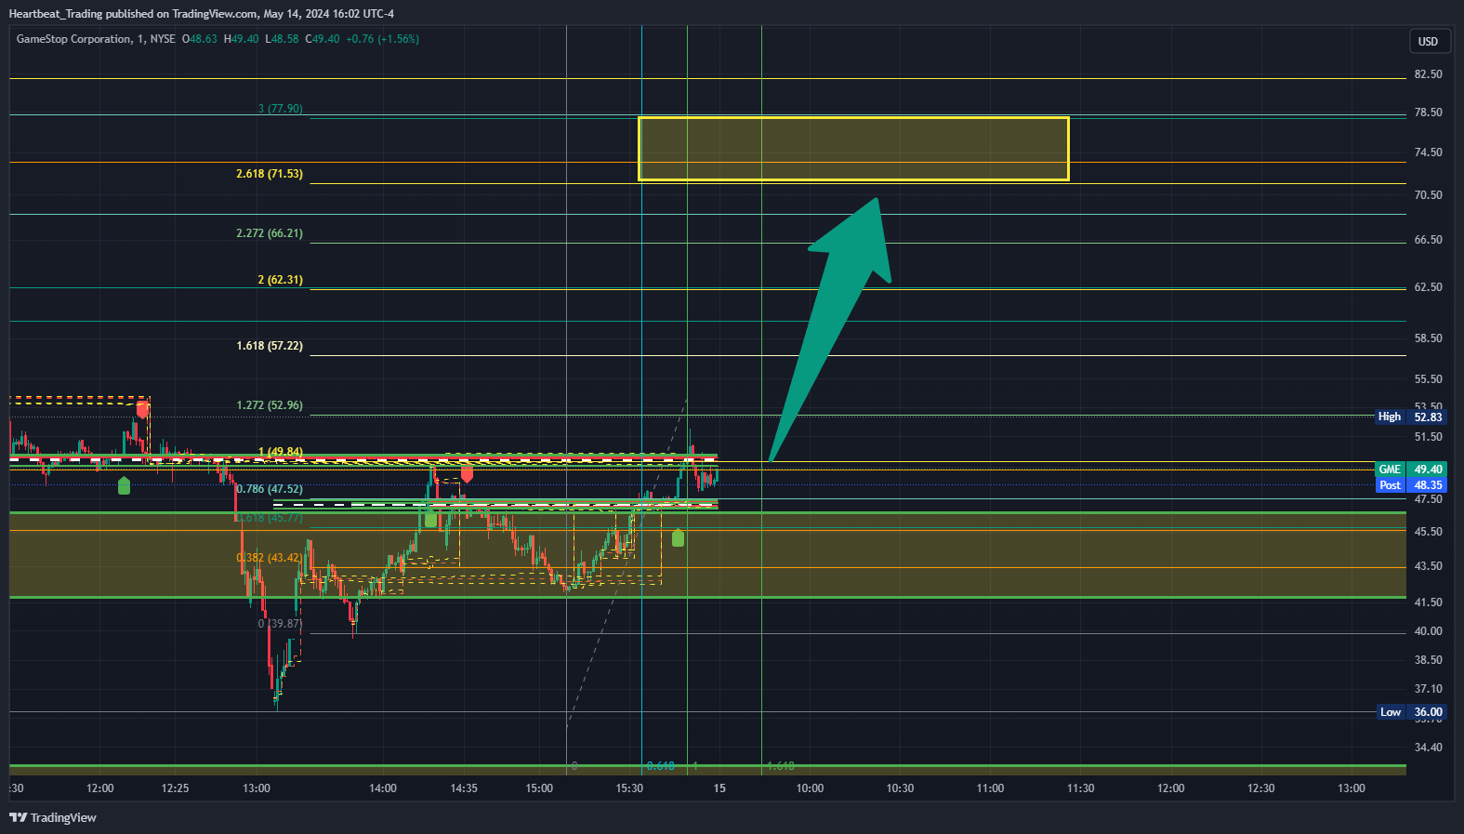Click the 37.10 price axis label
Screen dimensions: 1464x834
1428,689
